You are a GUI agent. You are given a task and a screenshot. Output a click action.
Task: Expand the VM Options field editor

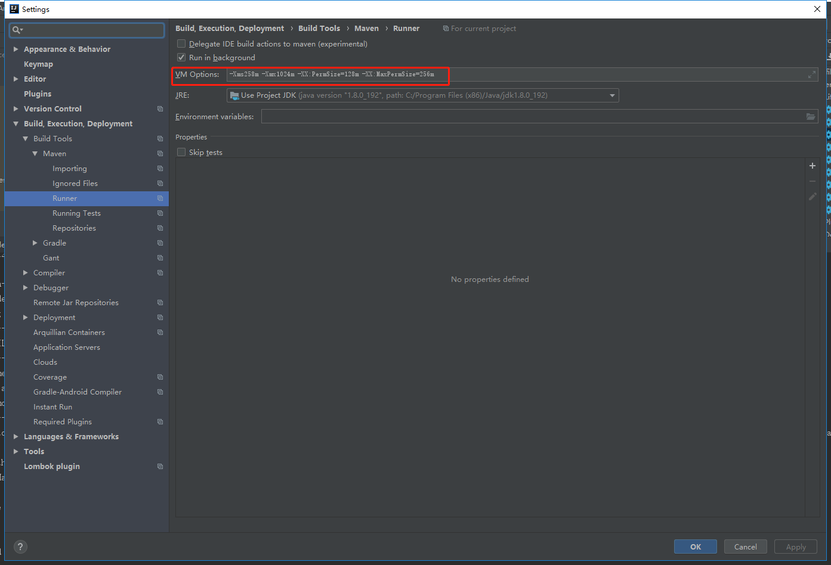point(811,74)
